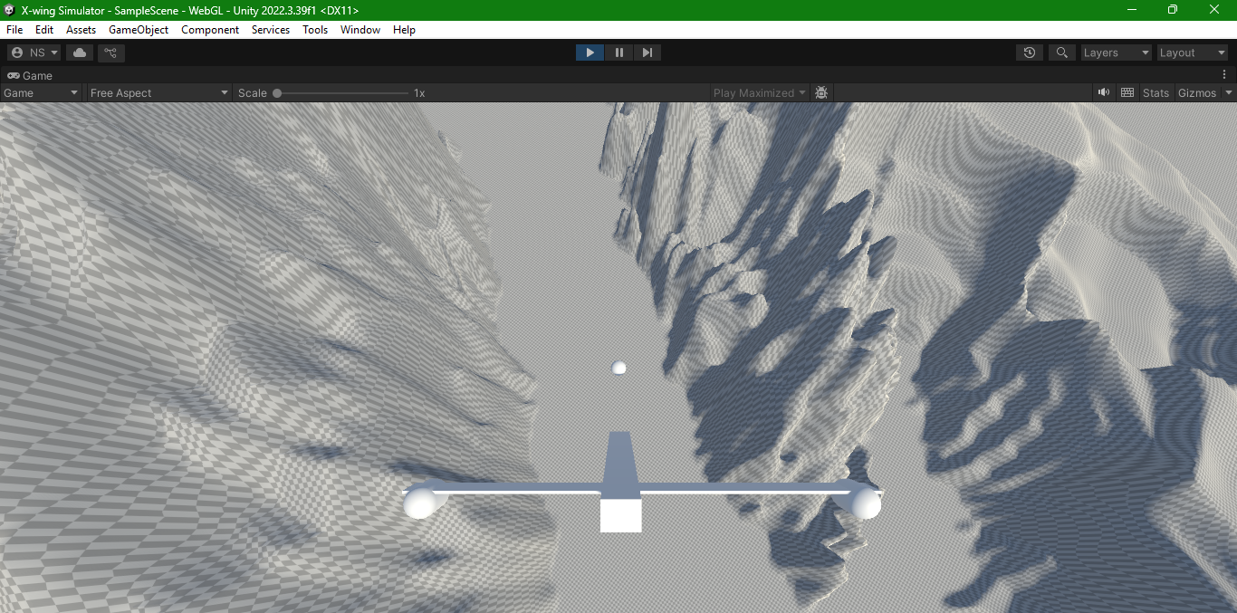Toggle the Stats button
This screenshot has height=613, width=1237.
[1156, 92]
